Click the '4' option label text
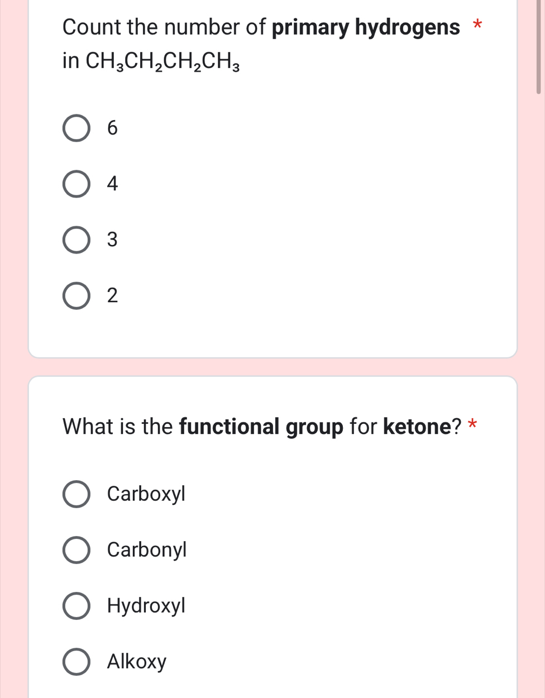Image resolution: width=545 pixels, height=698 pixels. [x=112, y=184]
